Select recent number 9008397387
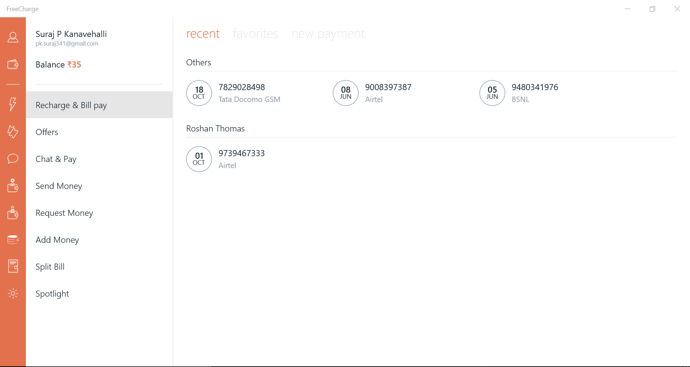This screenshot has height=367, width=690. [x=388, y=87]
